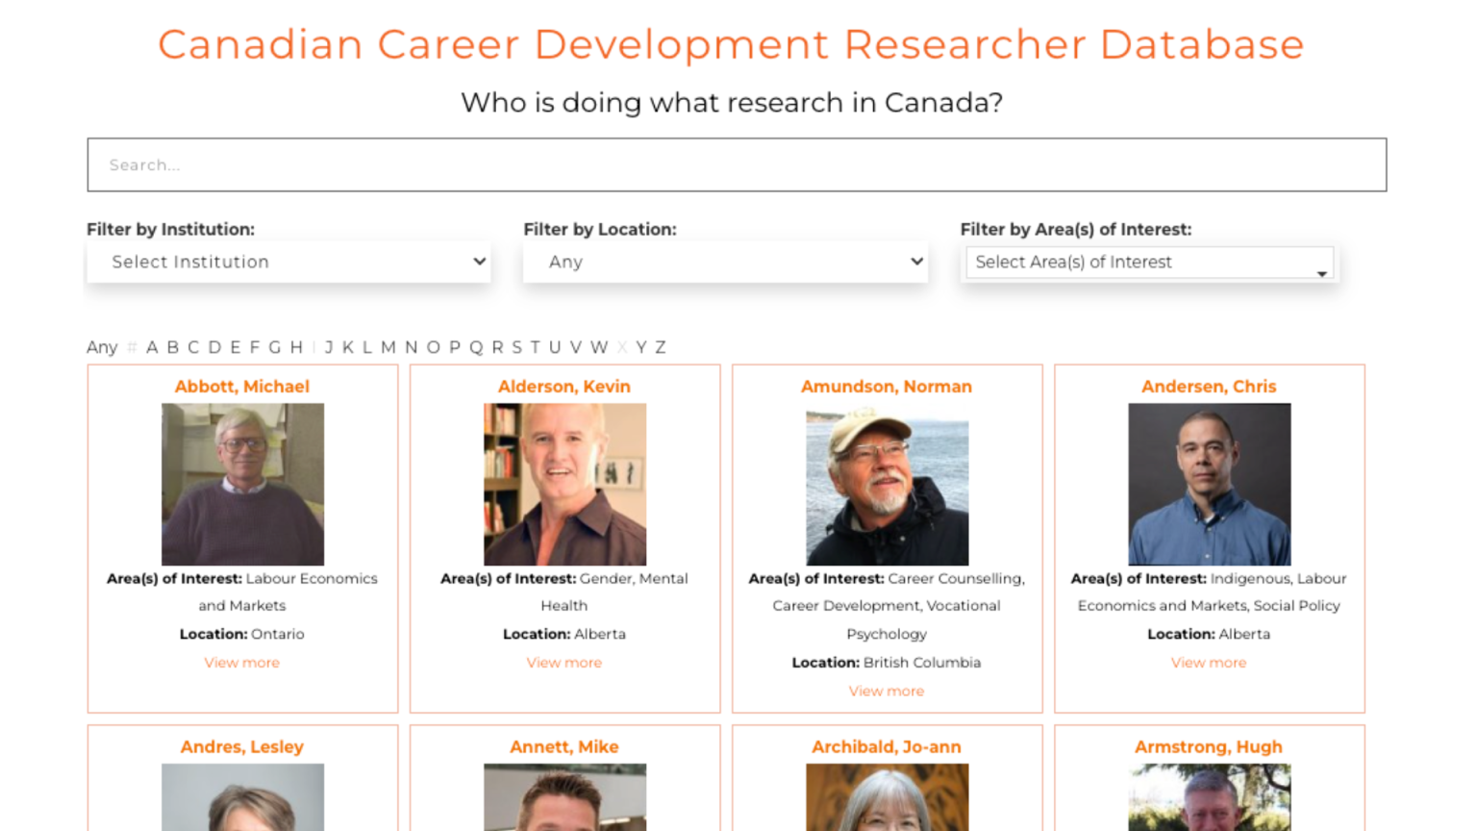Open the Archibald, Jo-ann name heading
The width and height of the screenshot is (1477, 831).
(x=886, y=746)
